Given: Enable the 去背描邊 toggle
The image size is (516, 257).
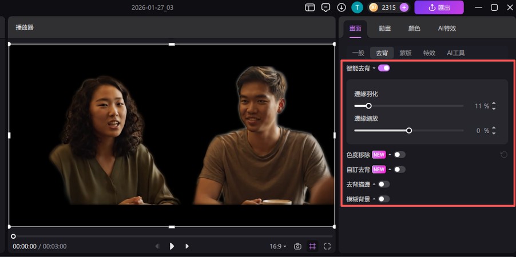Looking at the screenshot, I should pos(384,184).
